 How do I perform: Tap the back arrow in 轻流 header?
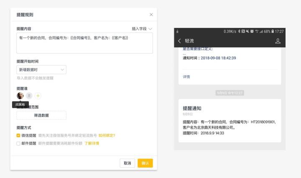[180, 41]
